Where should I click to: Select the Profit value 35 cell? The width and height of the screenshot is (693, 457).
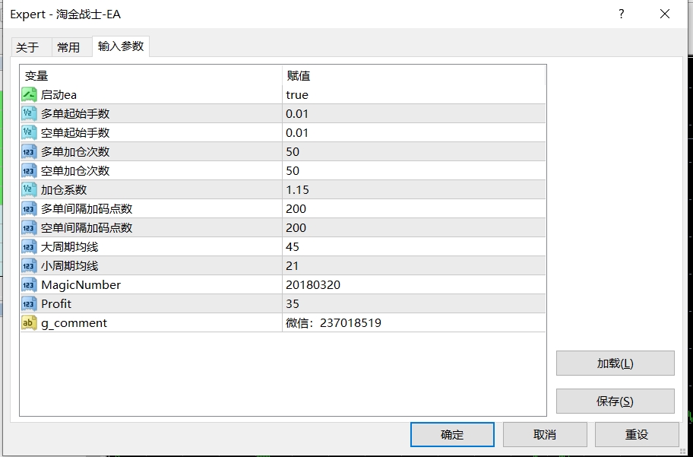pyautogui.click(x=292, y=303)
